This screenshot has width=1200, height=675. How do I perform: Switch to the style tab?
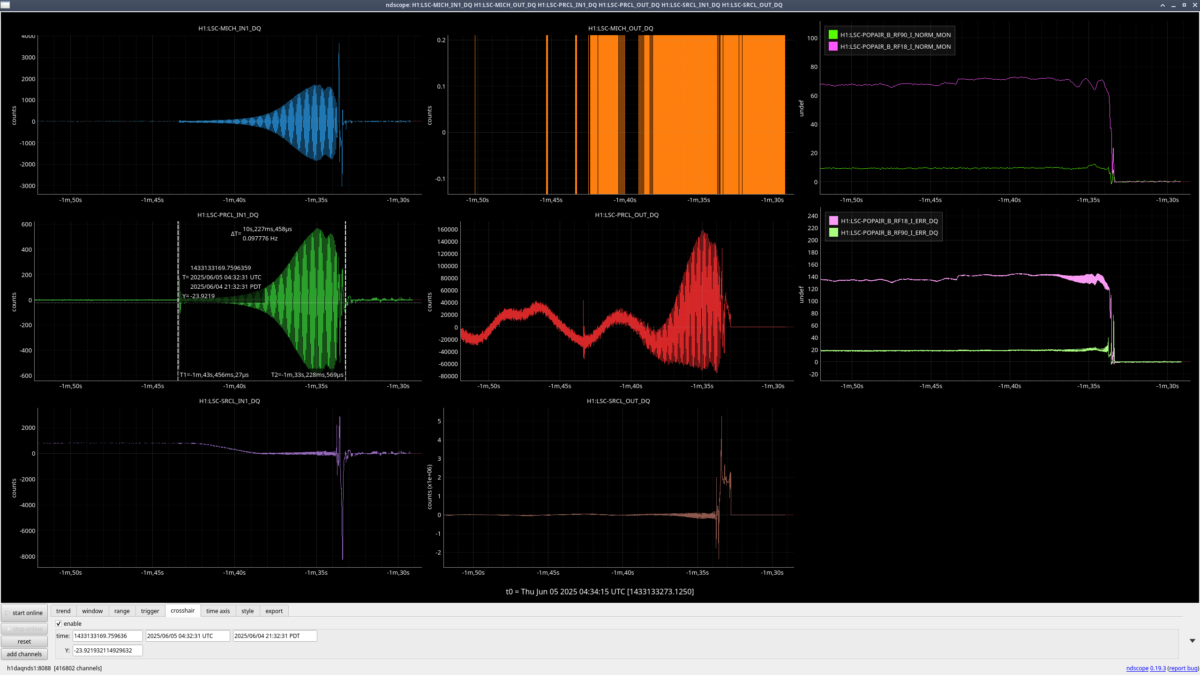[247, 611]
